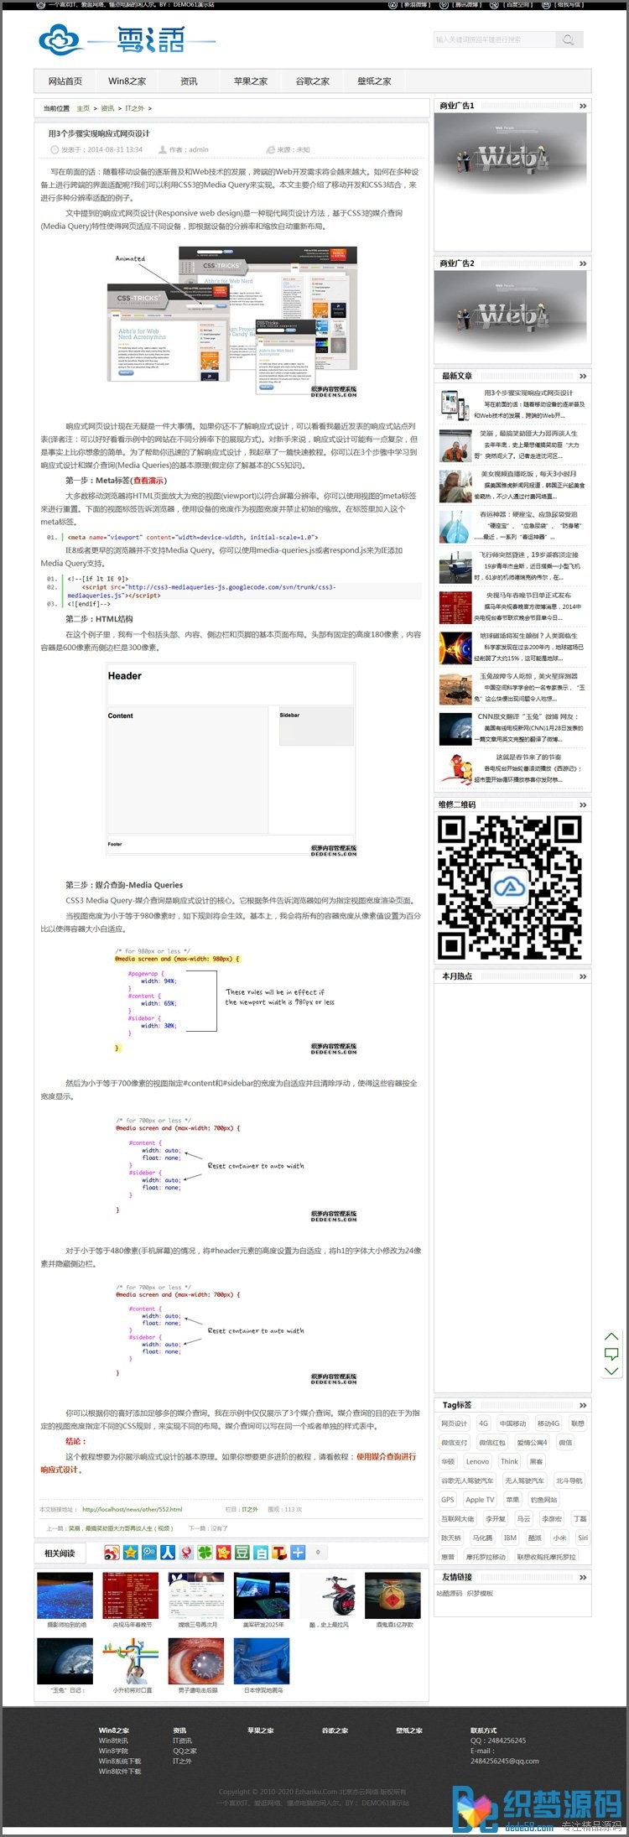Image resolution: width=629 pixels, height=1837 pixels.
Task: Click the floating comment bubble icon
Action: point(611,1354)
